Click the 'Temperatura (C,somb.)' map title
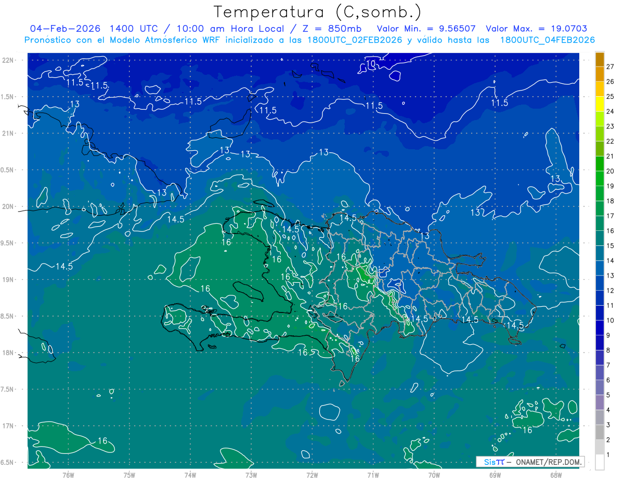Viewport: 624px width, 482px height. click(317, 12)
